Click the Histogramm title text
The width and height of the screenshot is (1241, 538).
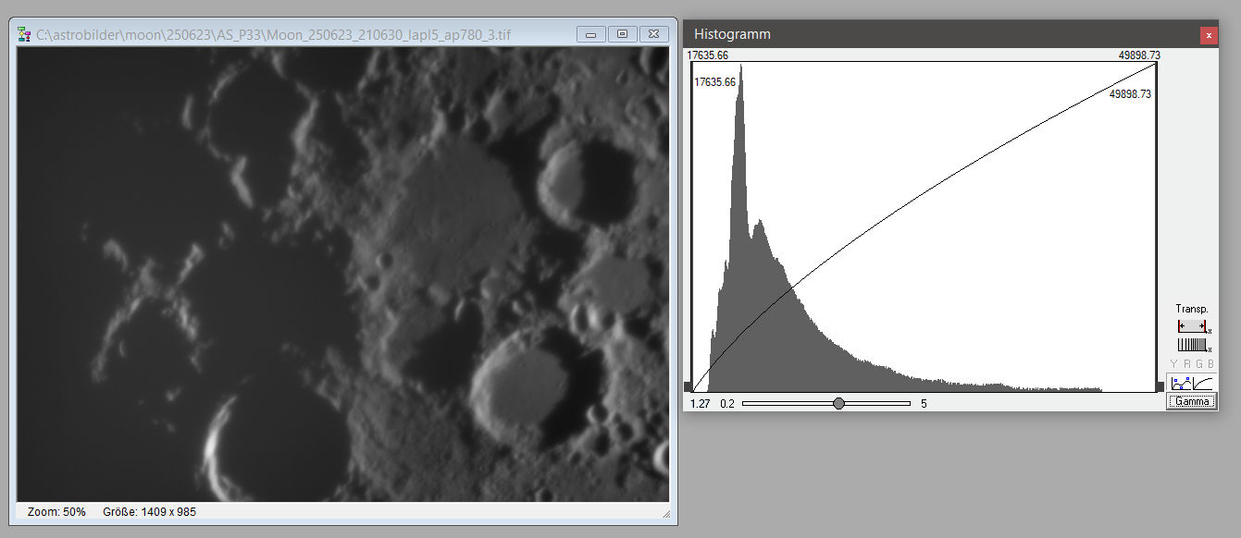click(732, 34)
